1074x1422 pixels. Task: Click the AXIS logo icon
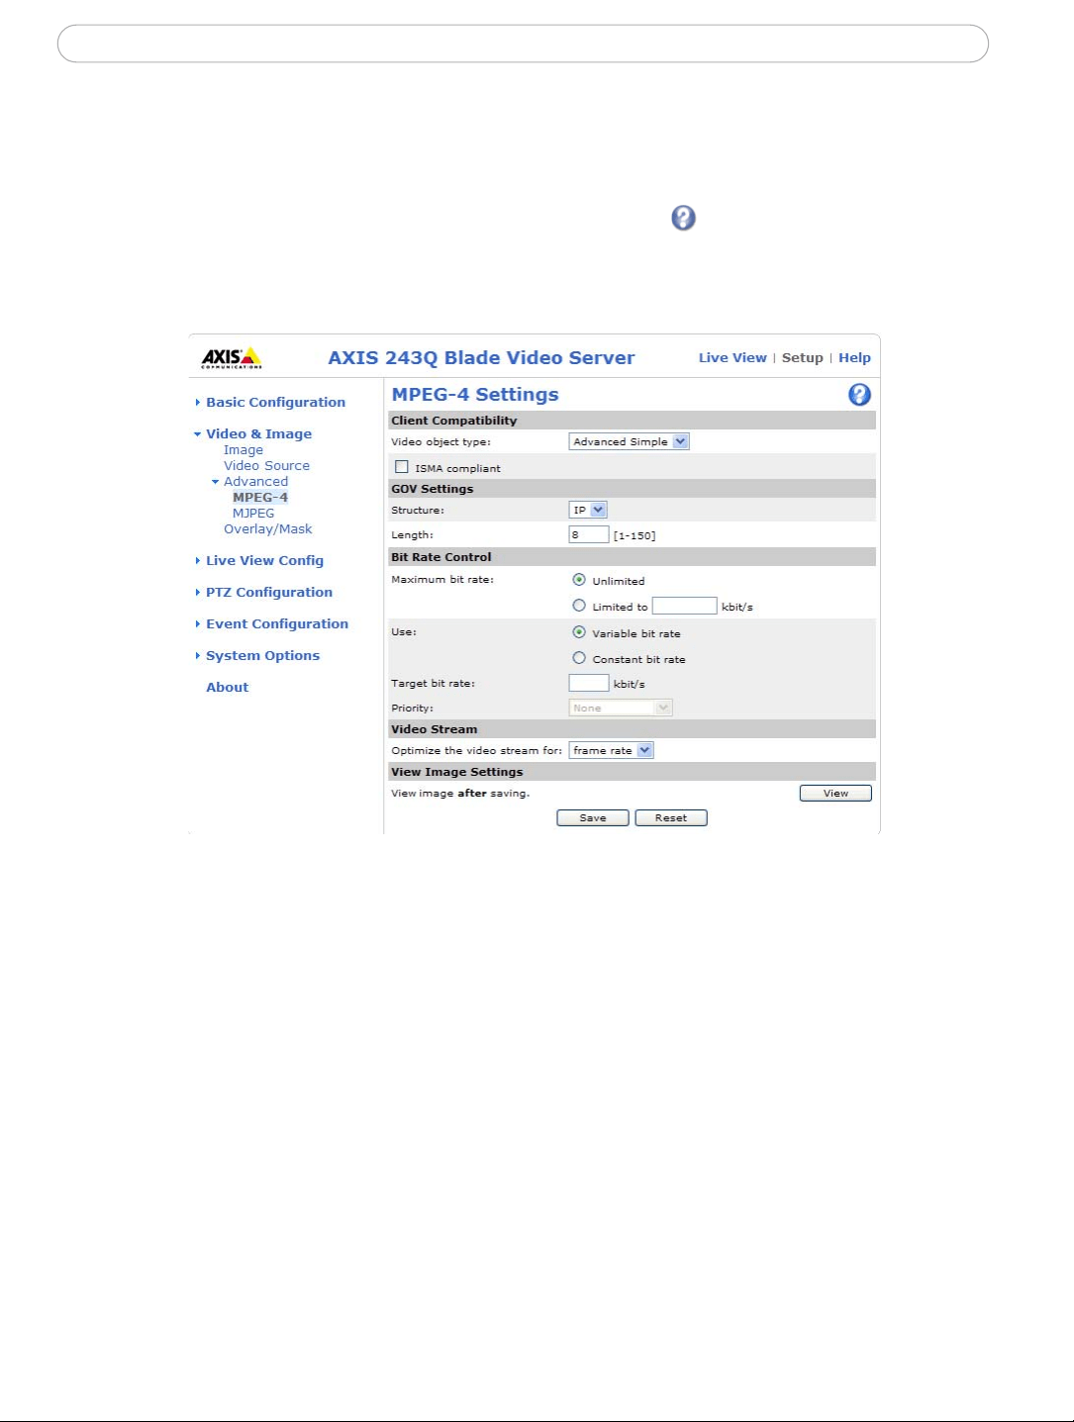[232, 358]
